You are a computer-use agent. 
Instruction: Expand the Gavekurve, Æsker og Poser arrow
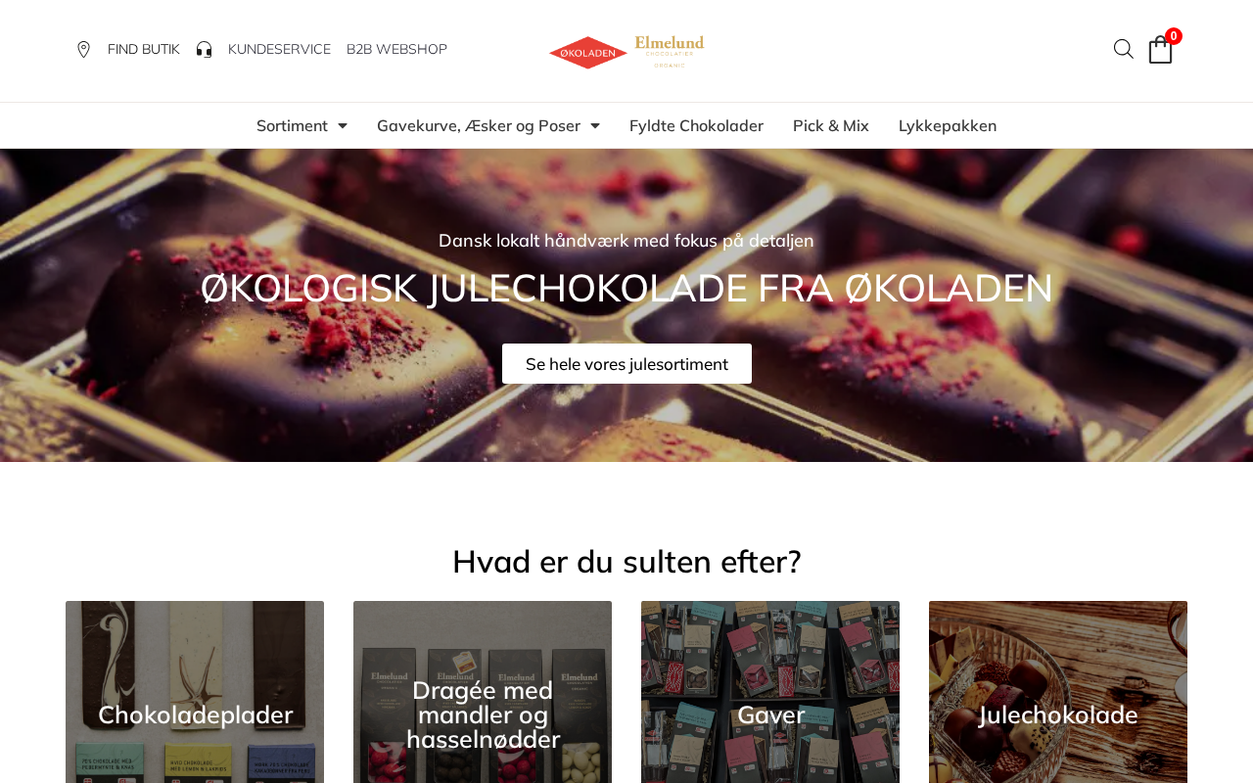595,125
